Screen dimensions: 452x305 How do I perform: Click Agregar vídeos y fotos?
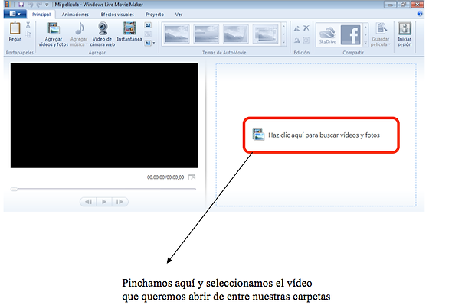[54, 34]
